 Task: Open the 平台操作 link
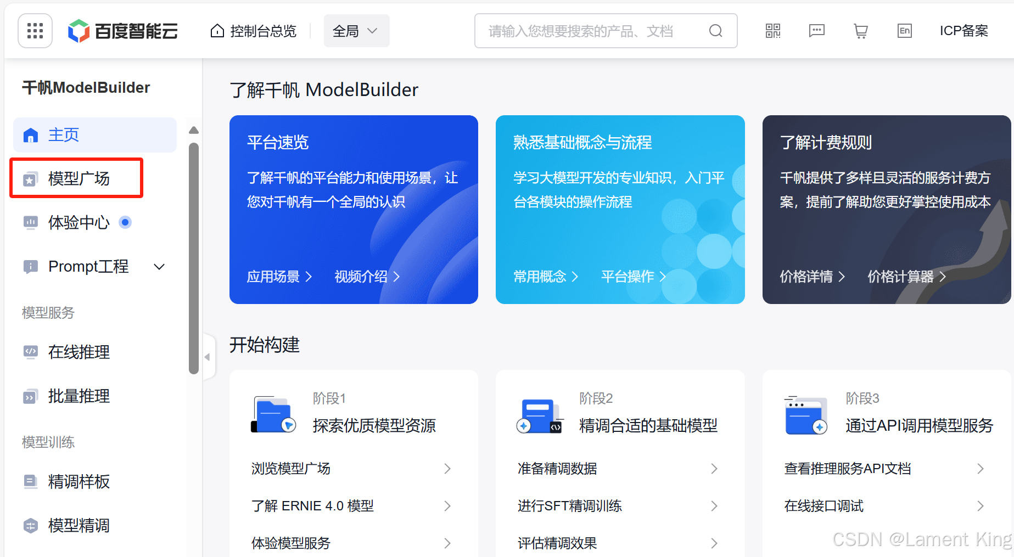[x=634, y=276]
